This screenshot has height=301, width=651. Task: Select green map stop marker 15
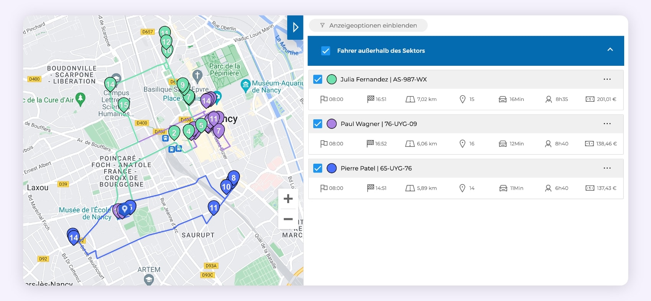(124, 104)
